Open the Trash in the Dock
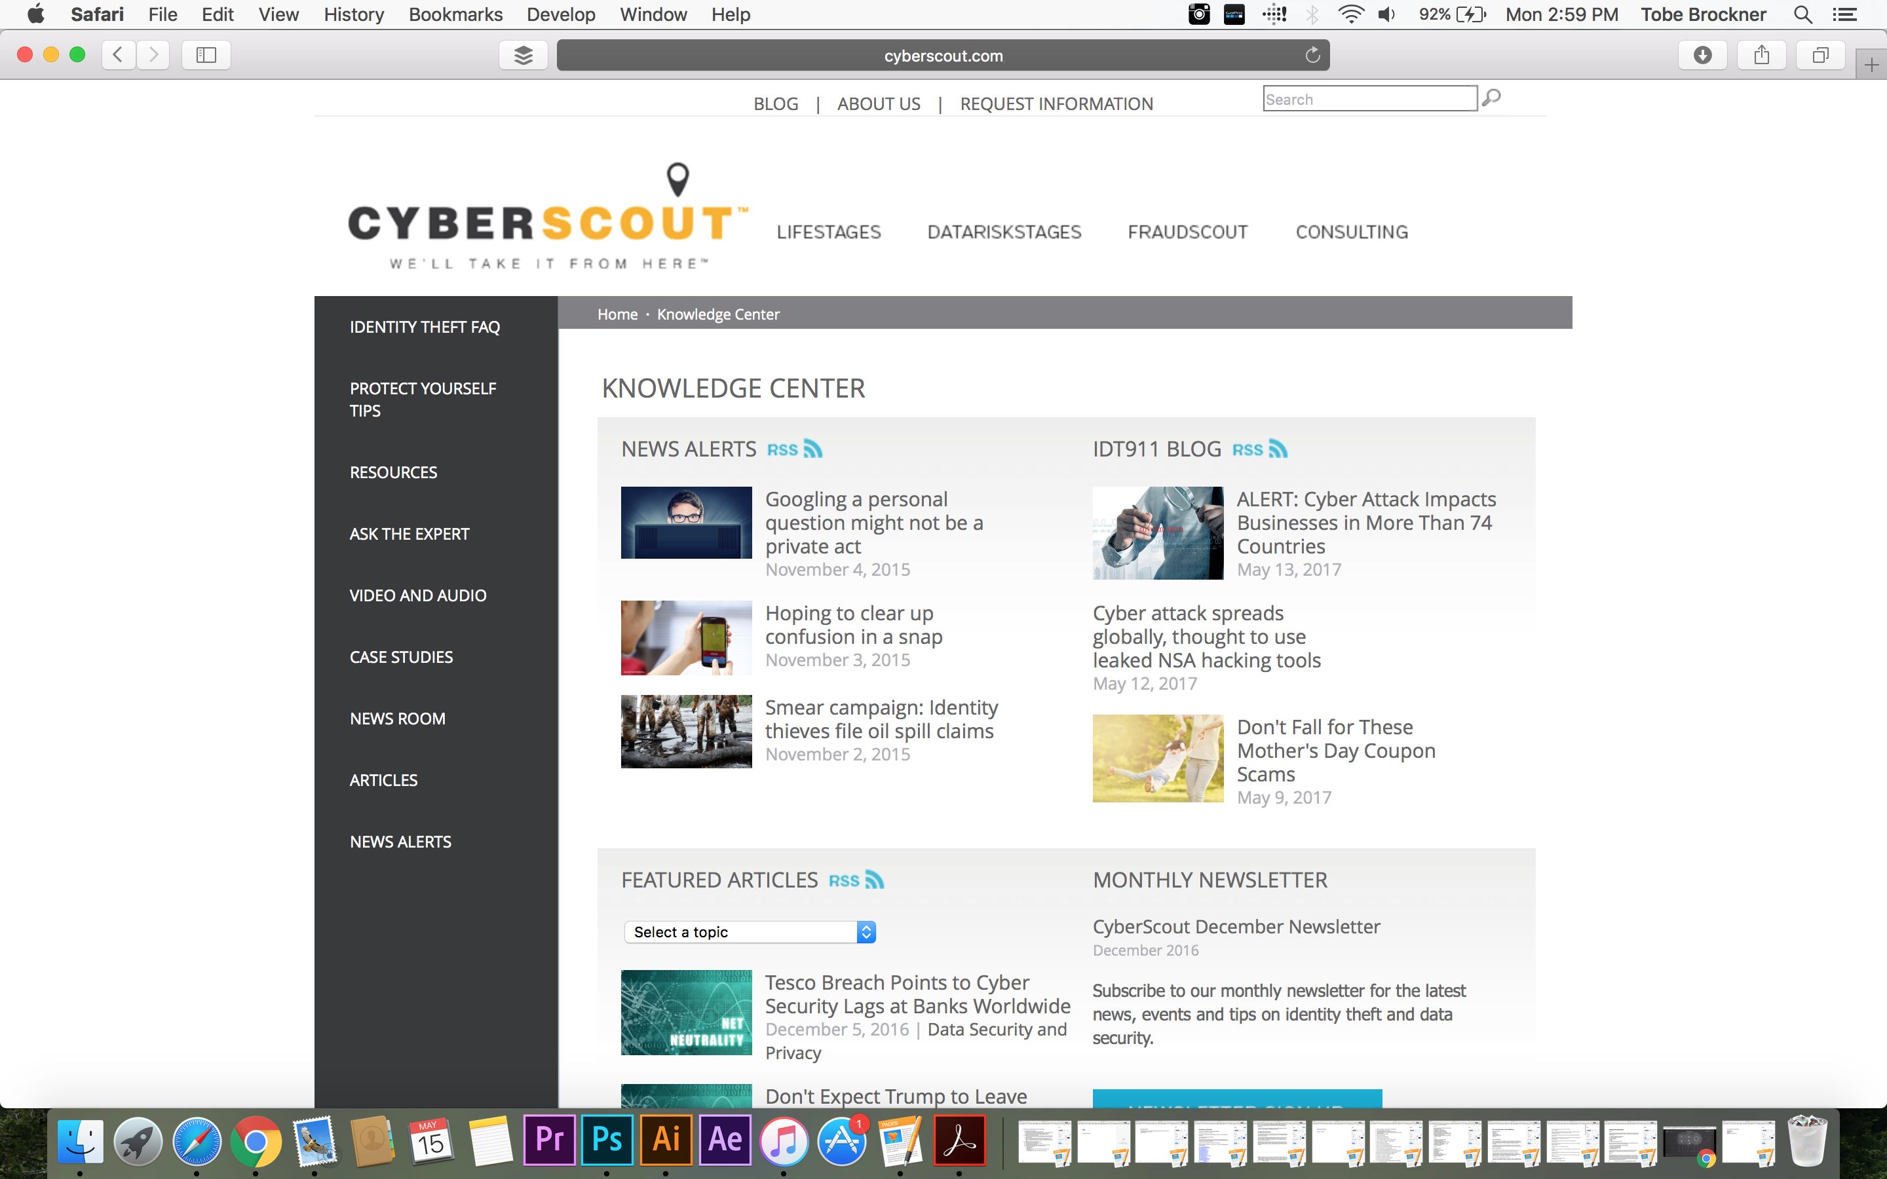Viewport: 1887px width, 1179px height. point(1806,1140)
